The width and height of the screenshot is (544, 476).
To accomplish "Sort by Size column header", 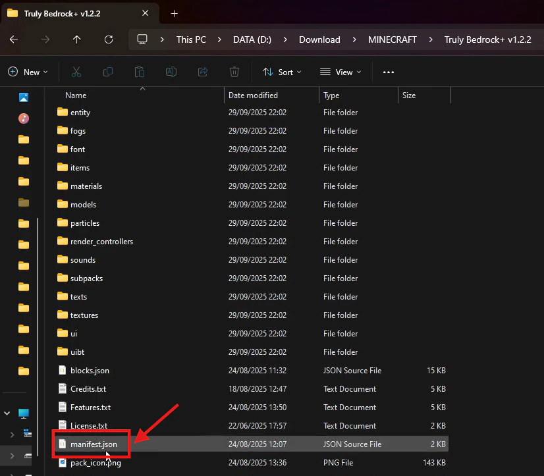I will (x=409, y=95).
